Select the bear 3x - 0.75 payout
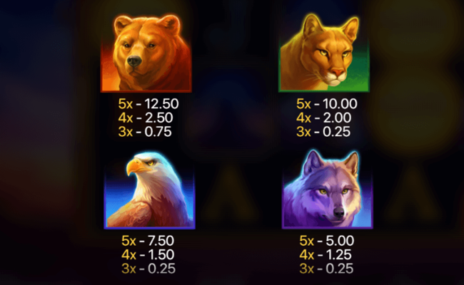464x285 pixels. (145, 131)
